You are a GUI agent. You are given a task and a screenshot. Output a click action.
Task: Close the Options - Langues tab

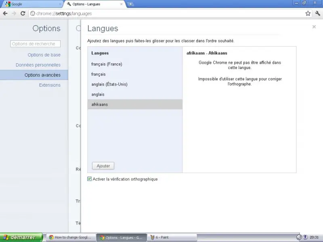point(122,4)
